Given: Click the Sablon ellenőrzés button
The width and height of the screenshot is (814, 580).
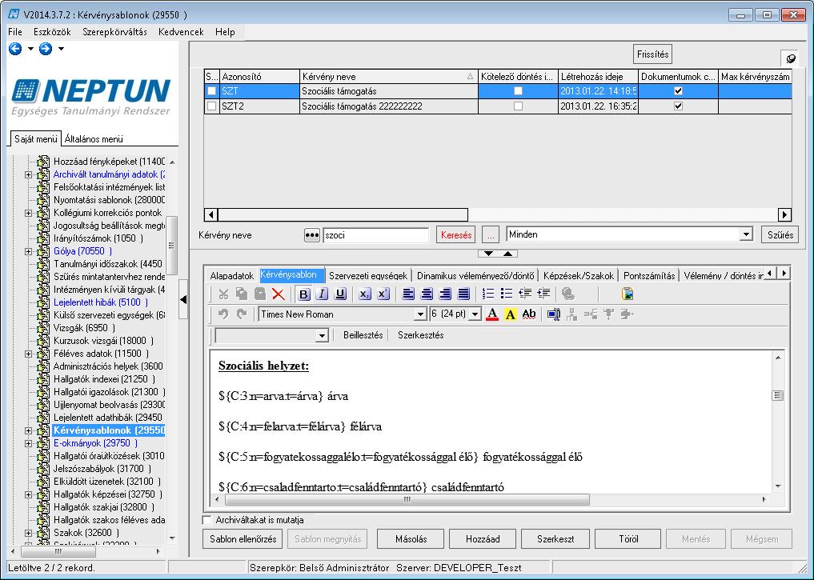Looking at the screenshot, I should (243, 539).
